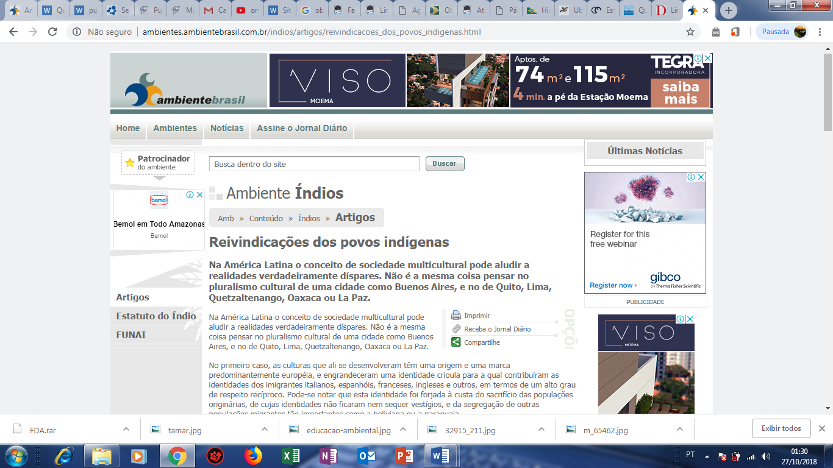Viewport: 833px width, 468px height.
Task: Click the Busca dentro do site field
Action: pyautogui.click(x=314, y=164)
